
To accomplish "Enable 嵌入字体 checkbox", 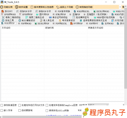I will pyautogui.click(x=2, y=110).
